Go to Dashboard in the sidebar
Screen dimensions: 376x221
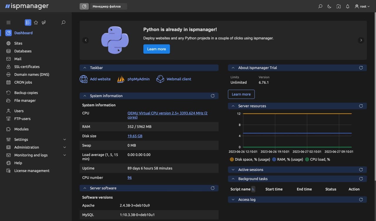pyautogui.click(x=23, y=33)
